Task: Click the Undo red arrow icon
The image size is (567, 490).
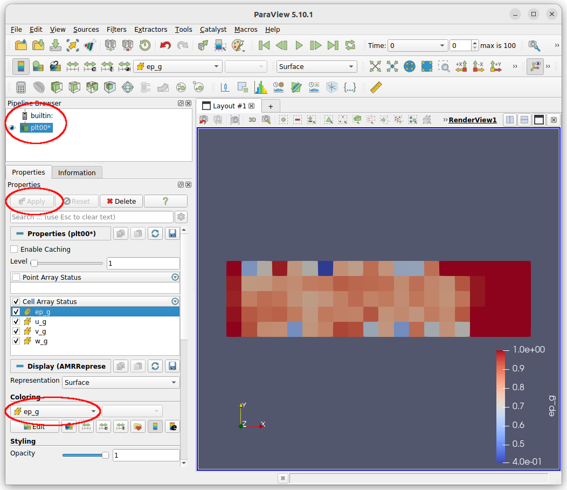Action: tap(165, 46)
